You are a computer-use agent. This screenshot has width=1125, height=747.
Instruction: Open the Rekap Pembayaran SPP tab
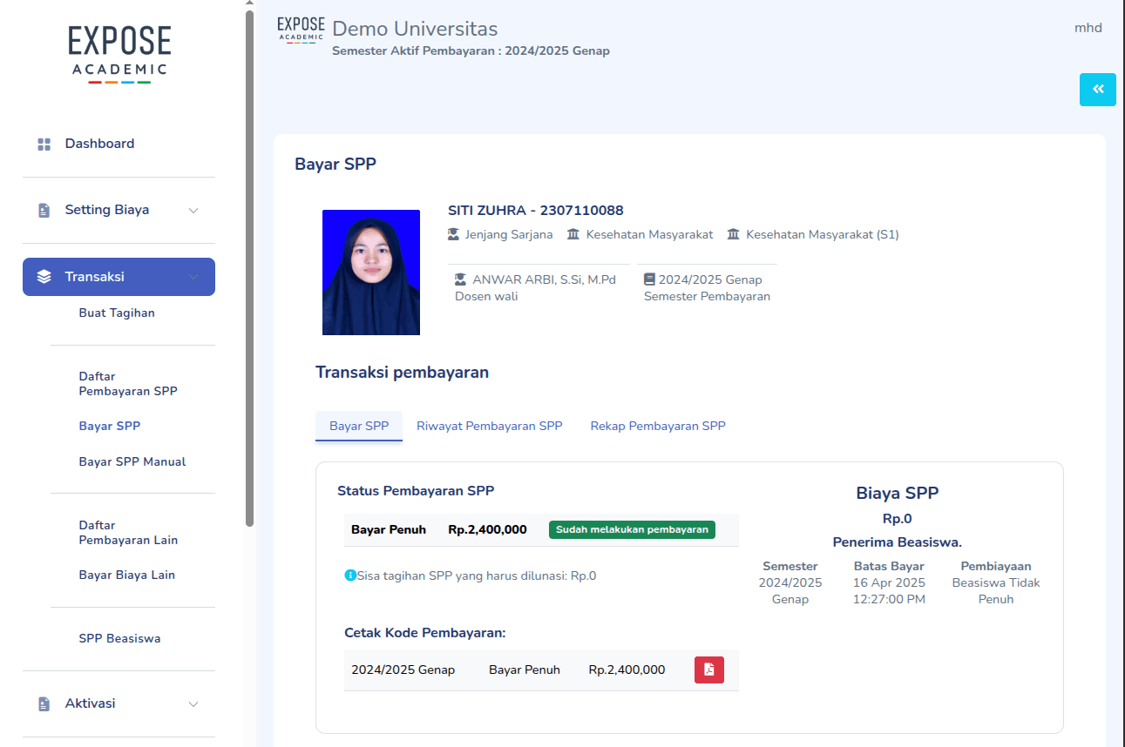point(657,426)
